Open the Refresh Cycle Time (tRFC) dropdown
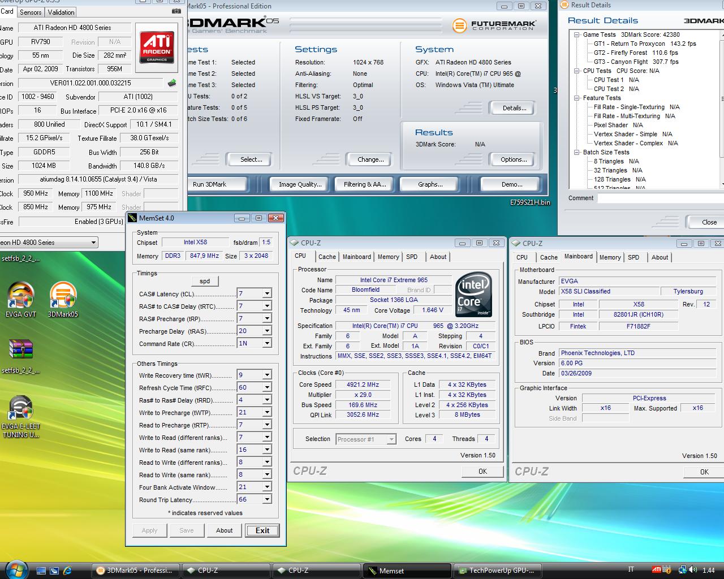 tap(267, 387)
